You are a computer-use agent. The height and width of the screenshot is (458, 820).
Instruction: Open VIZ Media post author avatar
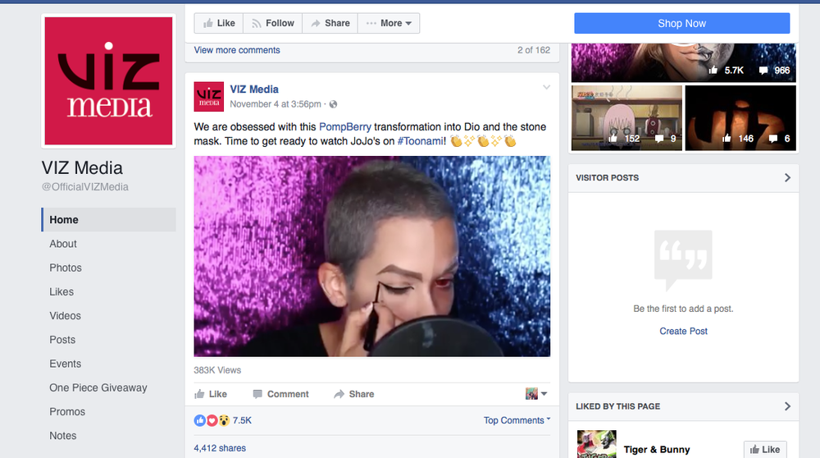pyautogui.click(x=208, y=96)
